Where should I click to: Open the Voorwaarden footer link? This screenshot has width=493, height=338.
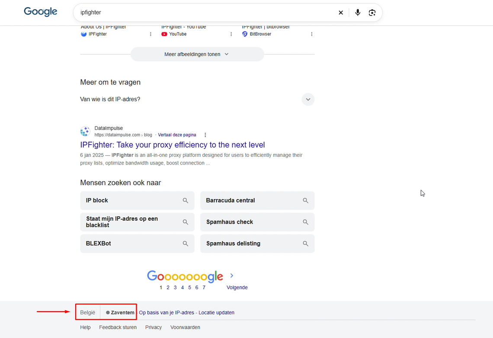[185, 327]
